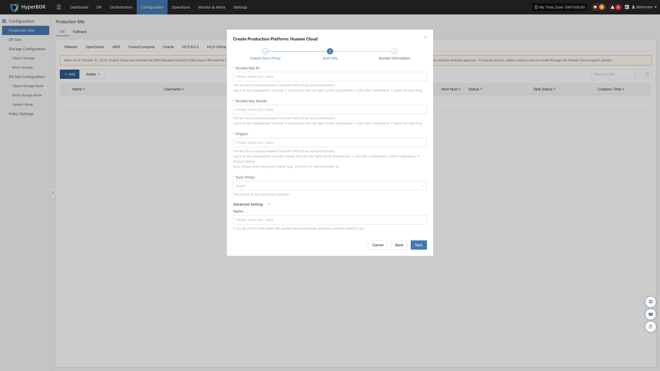Open DR Site in sidebar

point(26,40)
